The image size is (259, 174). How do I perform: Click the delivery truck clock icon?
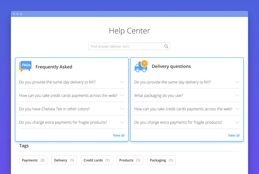pos(141,66)
